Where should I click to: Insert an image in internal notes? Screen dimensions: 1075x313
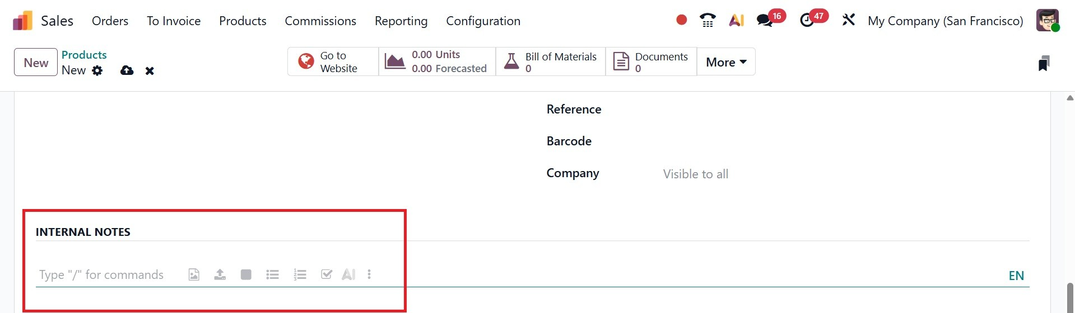click(194, 274)
